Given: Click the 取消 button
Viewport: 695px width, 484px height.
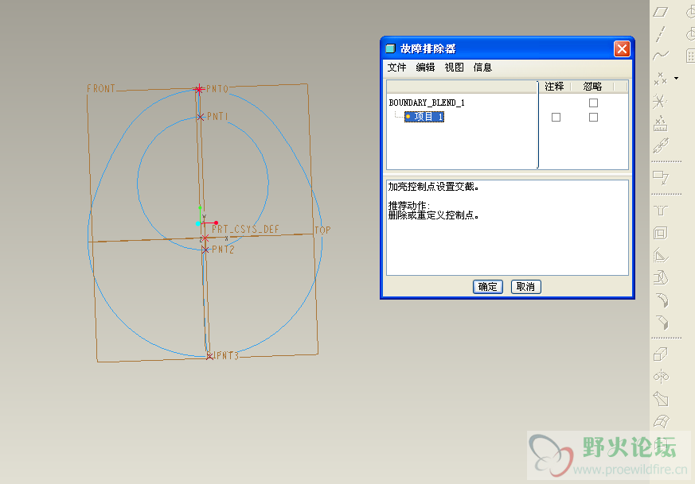Looking at the screenshot, I should (x=525, y=287).
